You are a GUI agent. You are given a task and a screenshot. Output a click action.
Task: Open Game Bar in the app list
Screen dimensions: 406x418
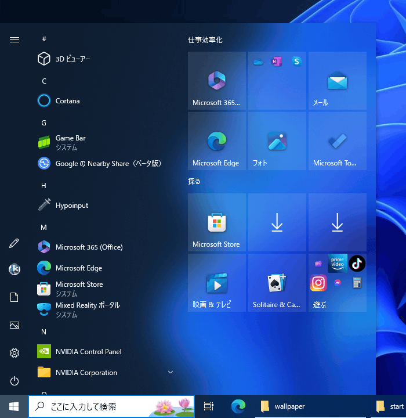coord(104,143)
